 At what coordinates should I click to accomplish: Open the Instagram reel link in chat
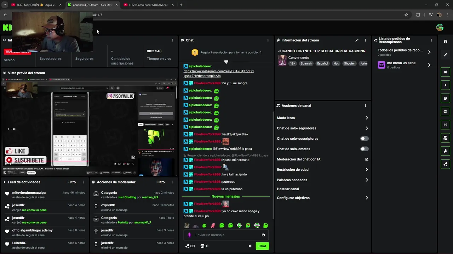click(x=219, y=73)
